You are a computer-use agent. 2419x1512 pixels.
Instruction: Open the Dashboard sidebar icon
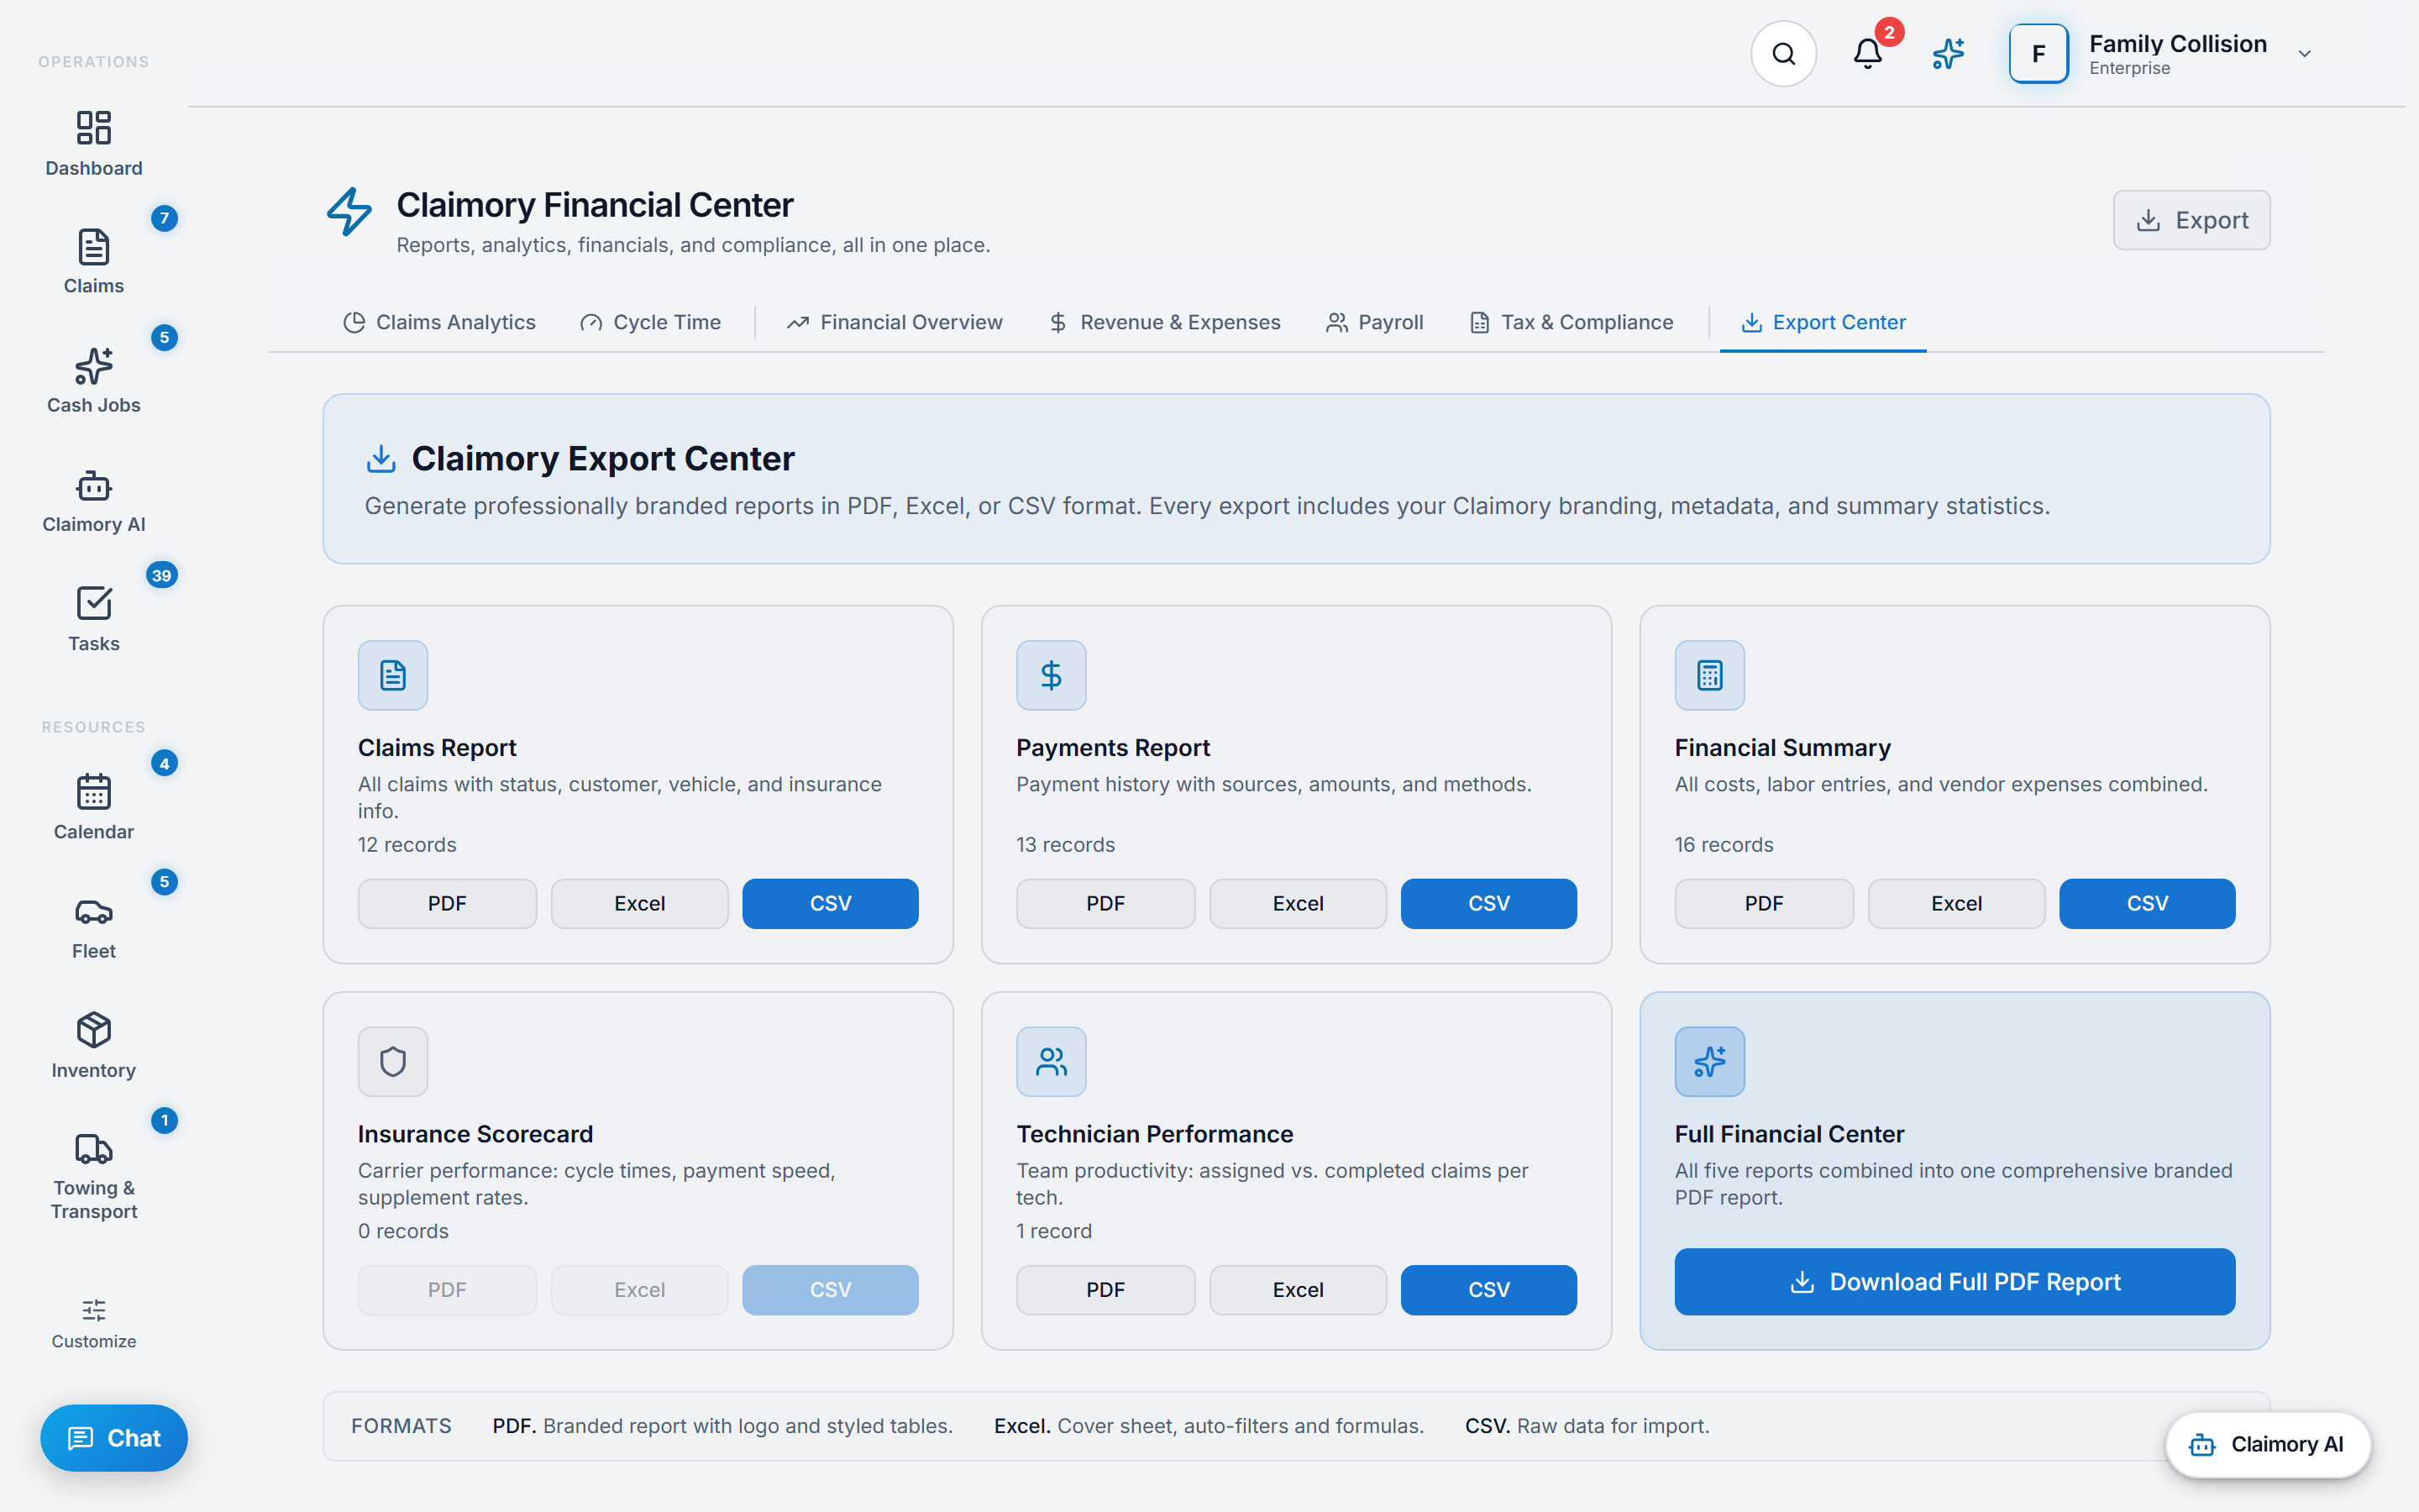pyautogui.click(x=94, y=127)
